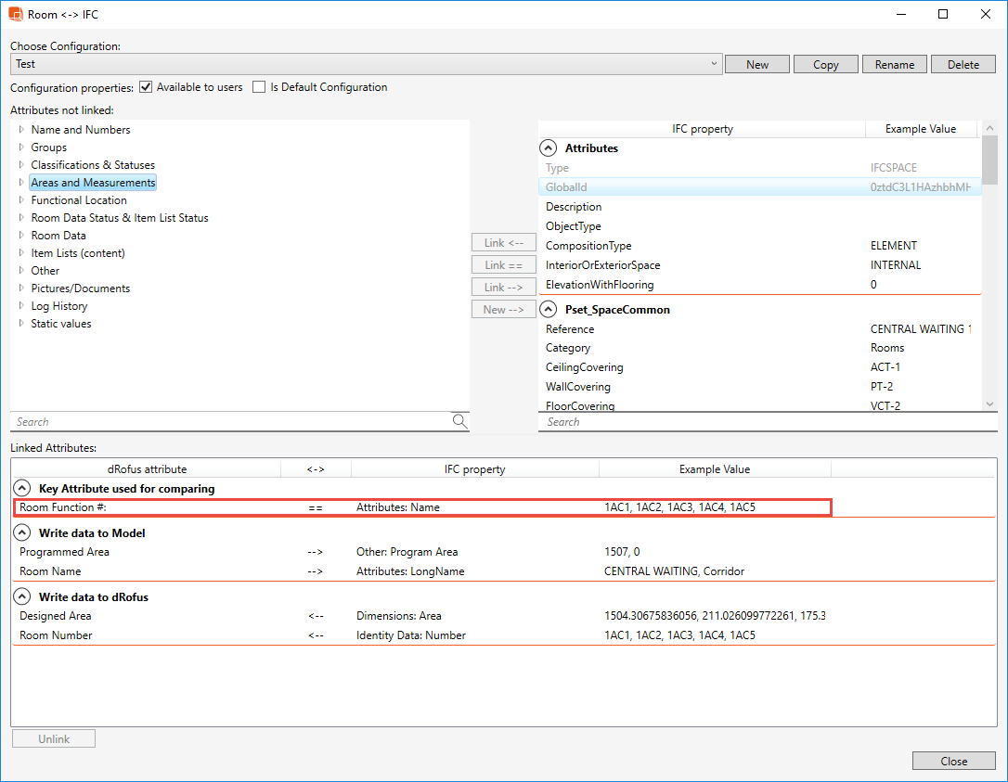
Task: Click the Close button
Action: (x=953, y=760)
